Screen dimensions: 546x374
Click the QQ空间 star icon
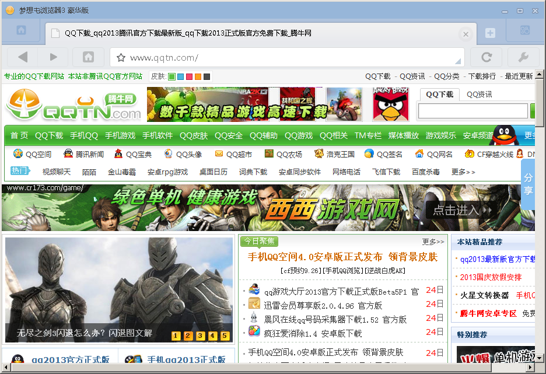click(17, 153)
